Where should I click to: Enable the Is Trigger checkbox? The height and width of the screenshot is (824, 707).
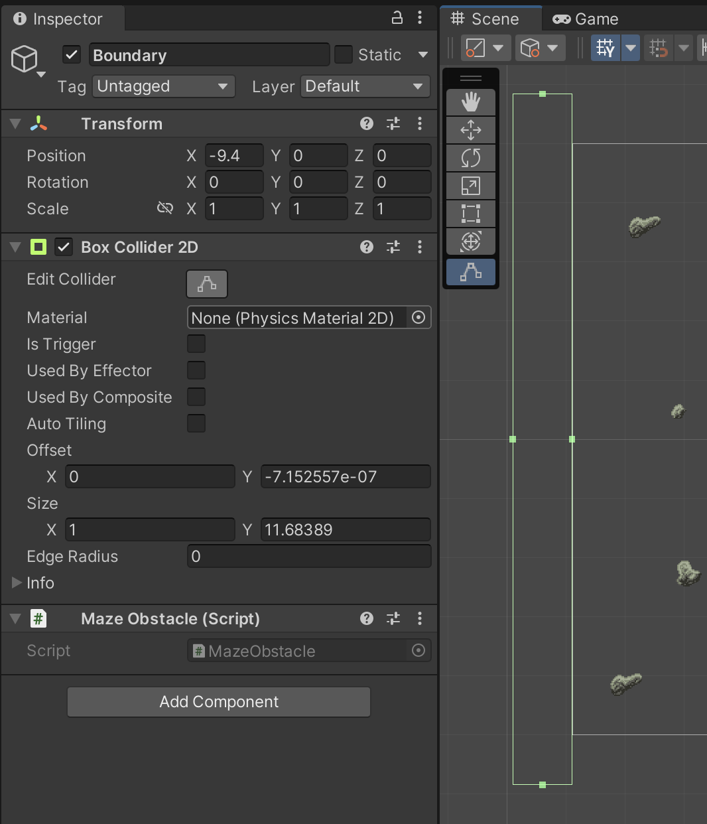[x=196, y=344]
